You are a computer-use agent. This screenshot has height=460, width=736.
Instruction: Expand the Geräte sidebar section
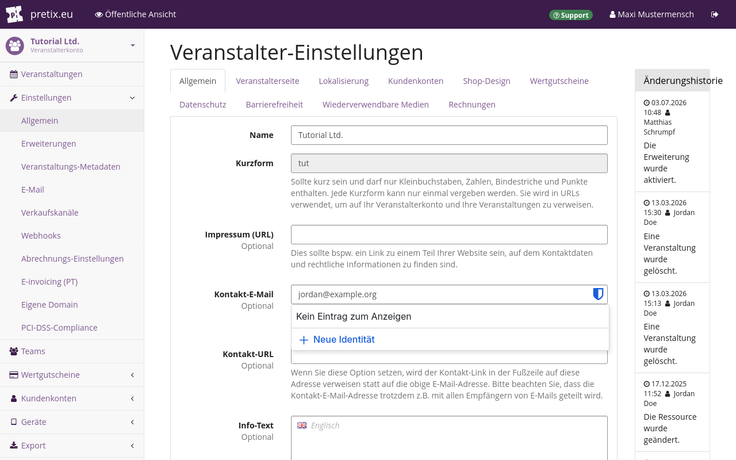pyautogui.click(x=132, y=422)
